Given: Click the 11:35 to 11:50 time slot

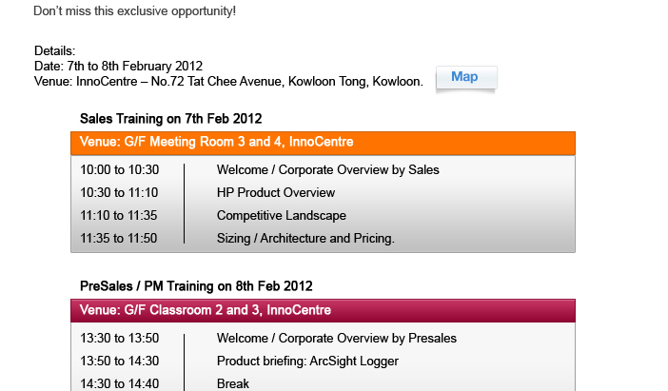Looking at the screenshot, I should 119,239.
